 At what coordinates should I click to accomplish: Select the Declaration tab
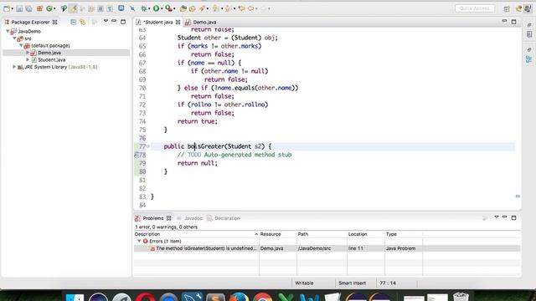[x=227, y=218]
